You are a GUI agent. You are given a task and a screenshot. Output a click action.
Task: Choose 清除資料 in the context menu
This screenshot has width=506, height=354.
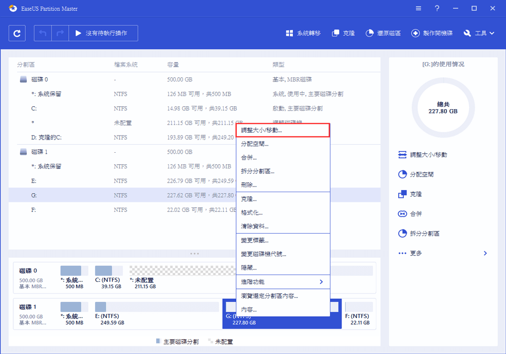click(x=283, y=227)
